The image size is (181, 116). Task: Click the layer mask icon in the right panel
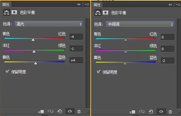click(x=105, y=12)
